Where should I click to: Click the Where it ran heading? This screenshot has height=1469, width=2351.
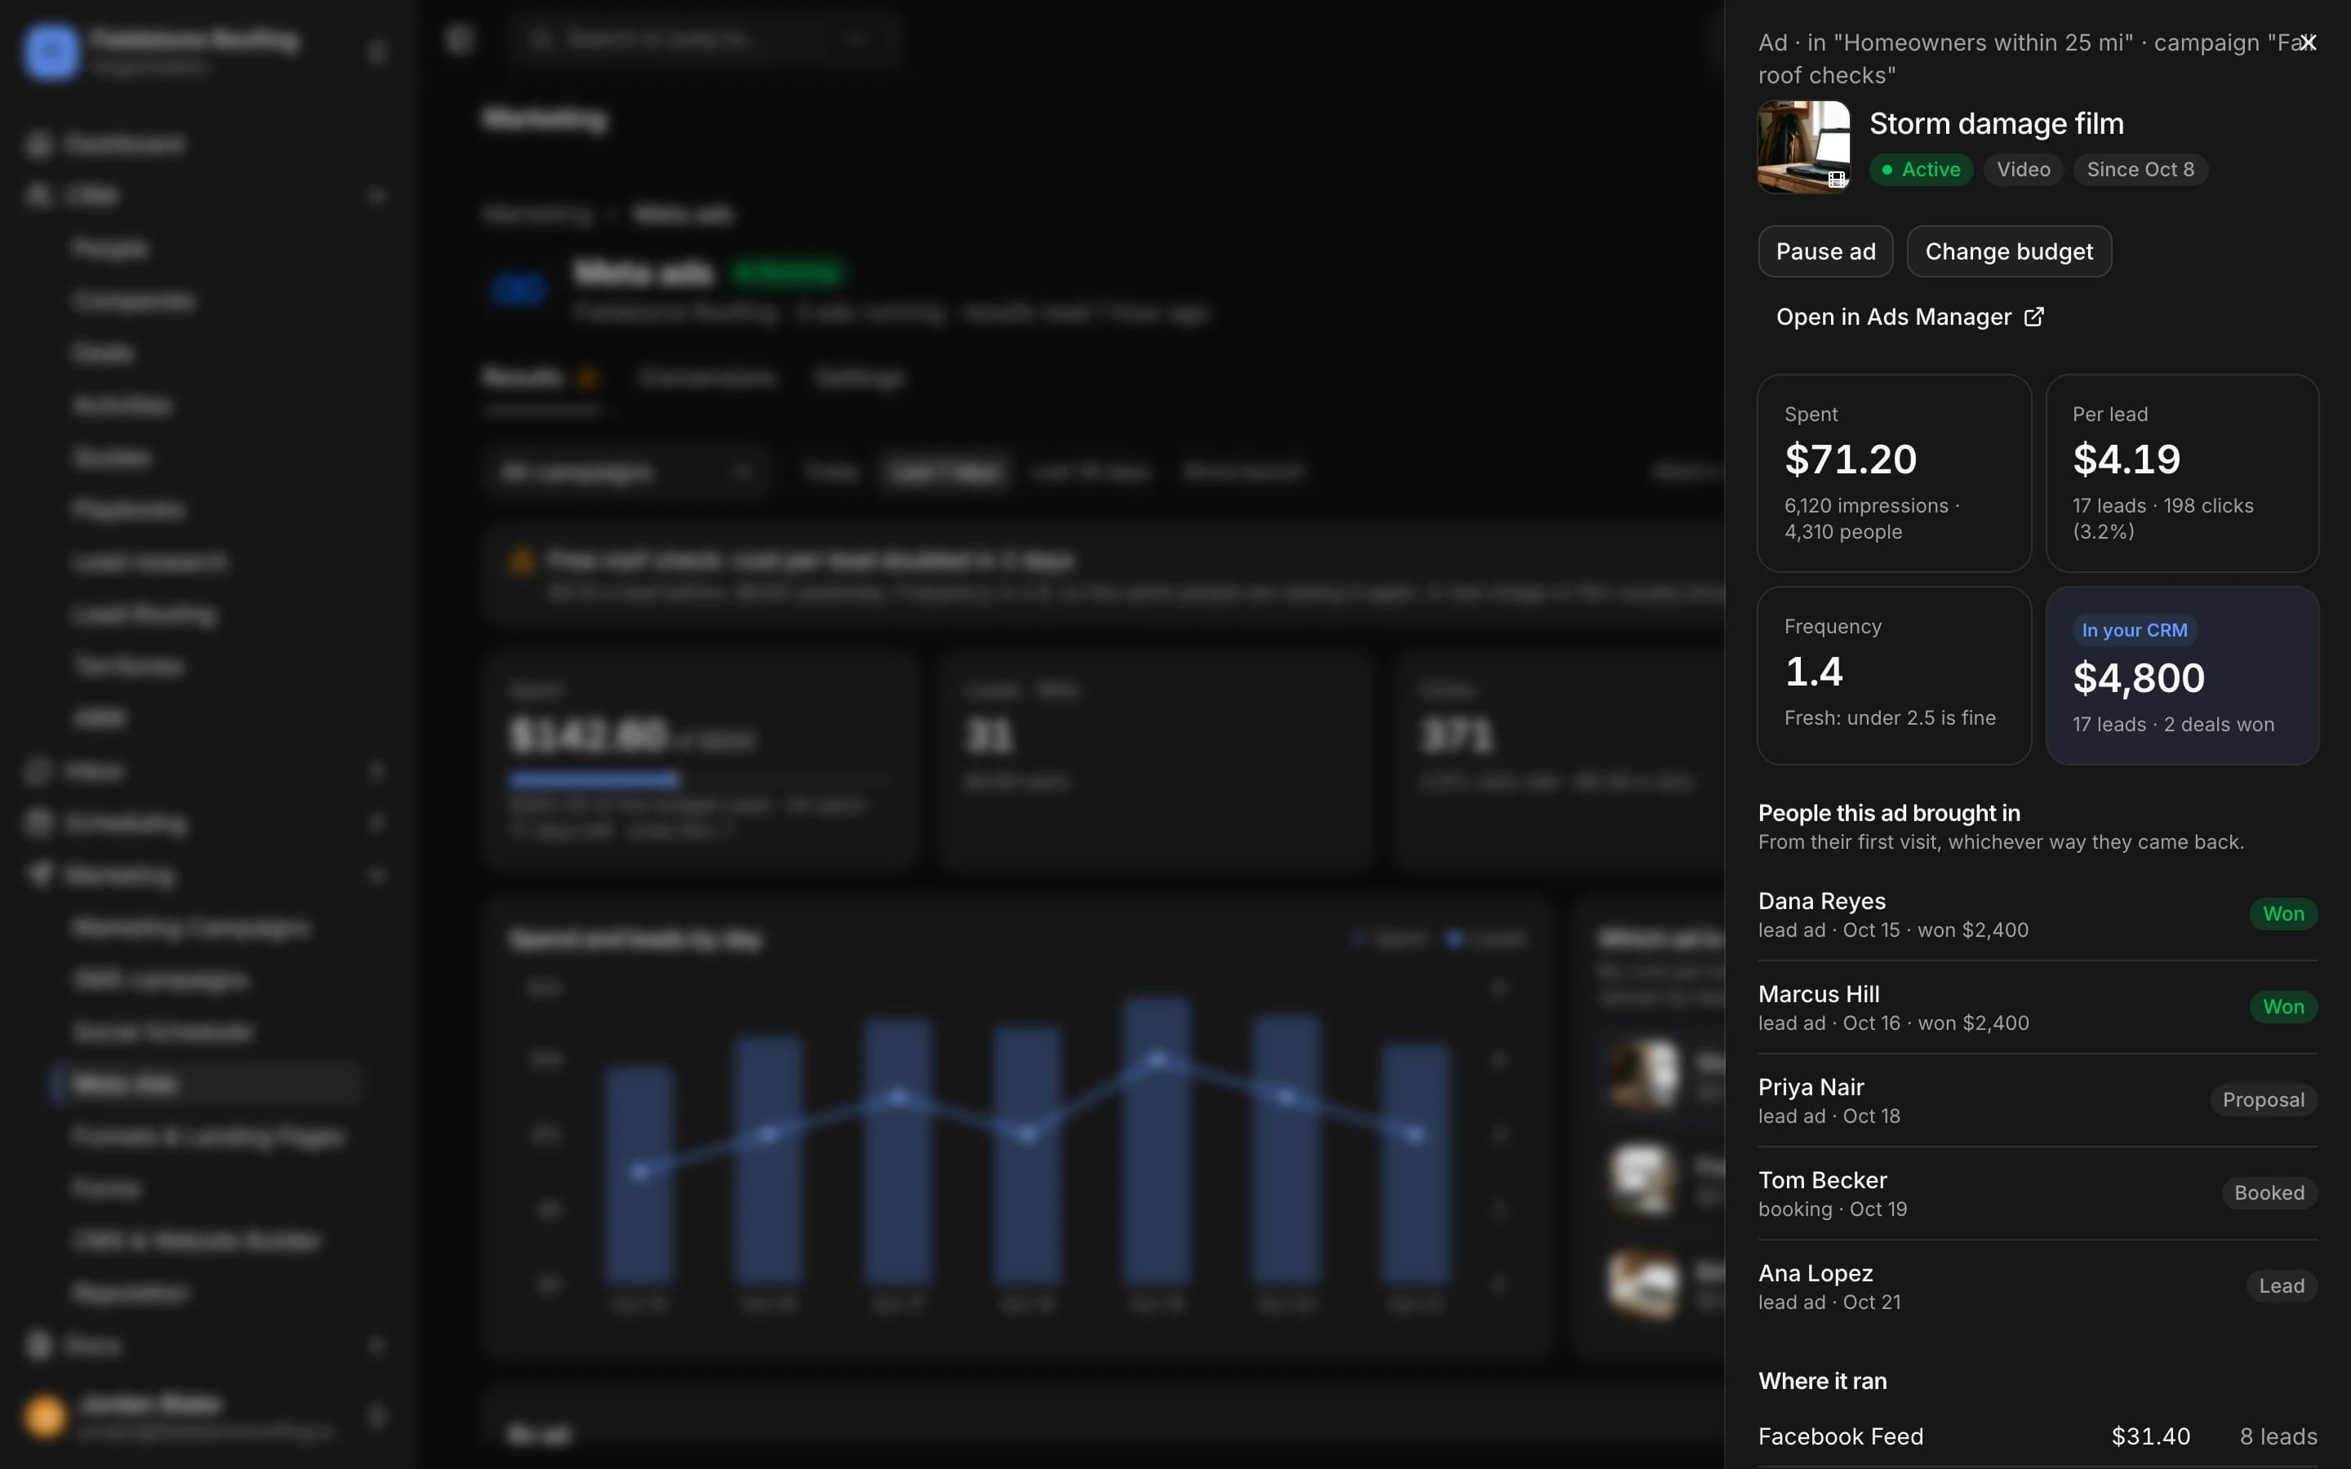(x=1821, y=1382)
